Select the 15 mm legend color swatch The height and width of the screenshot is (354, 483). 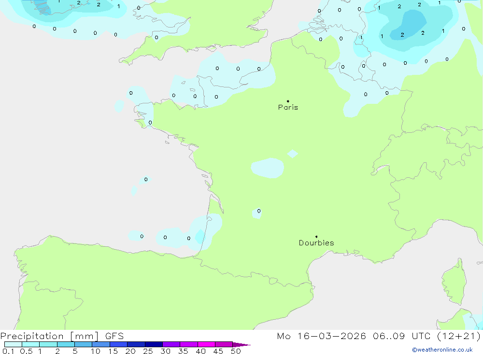point(119,344)
